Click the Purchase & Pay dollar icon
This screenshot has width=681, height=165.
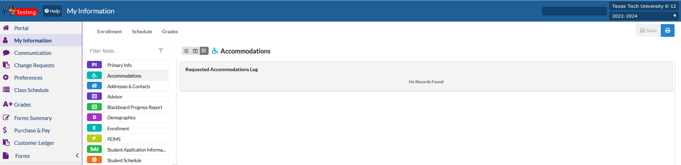(x=5, y=130)
